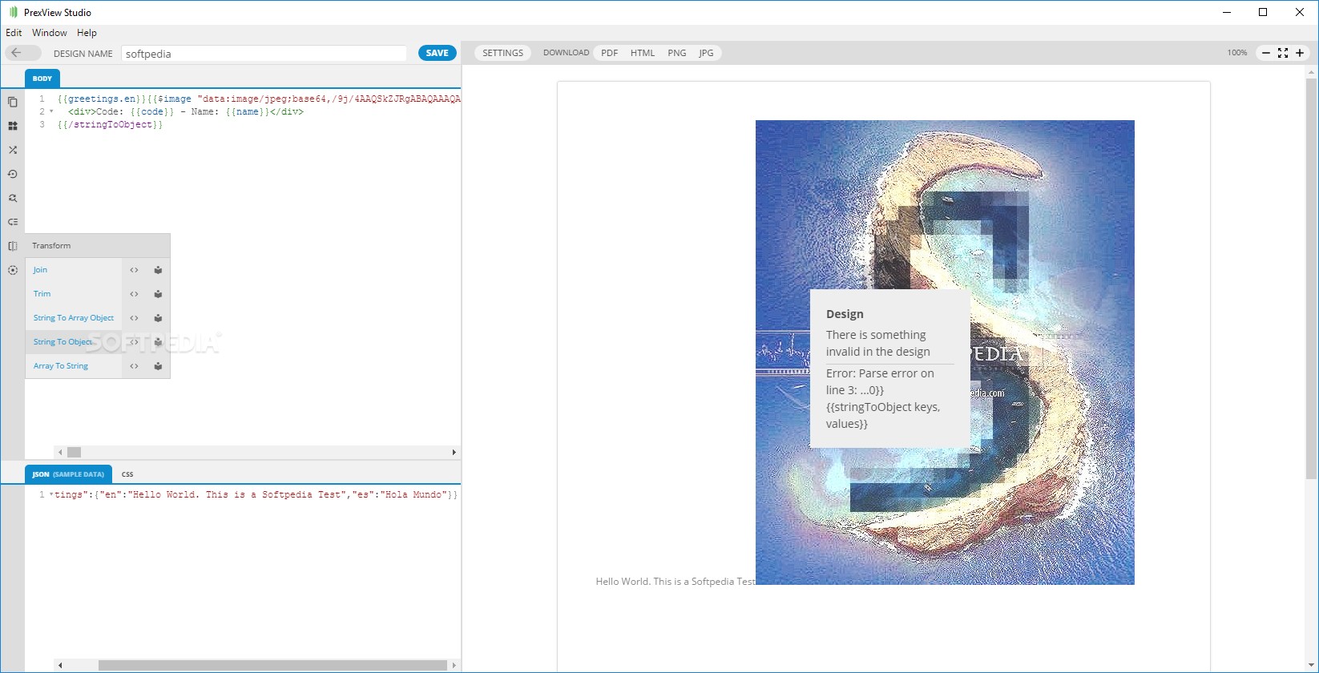Image resolution: width=1319 pixels, height=673 pixels.
Task: Click the DESIGN NAME input field
Action: coord(264,54)
